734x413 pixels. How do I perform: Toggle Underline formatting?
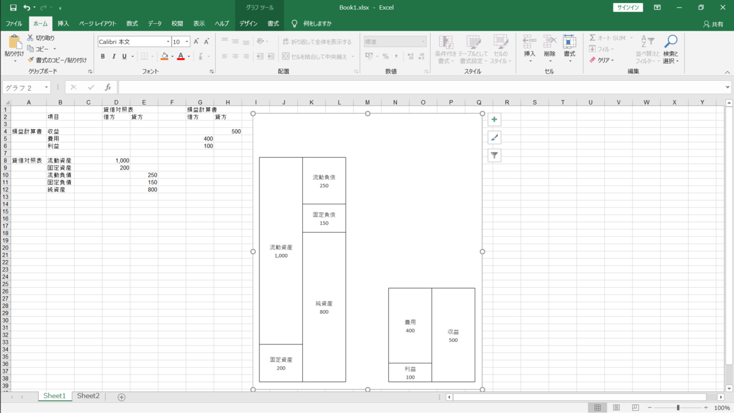[124, 56]
